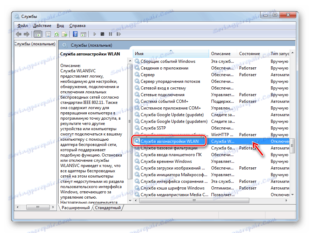310x233 pixels.
Task: Select Служба инициатора Майкрософ... service
Action: pyautogui.click(x=211, y=175)
